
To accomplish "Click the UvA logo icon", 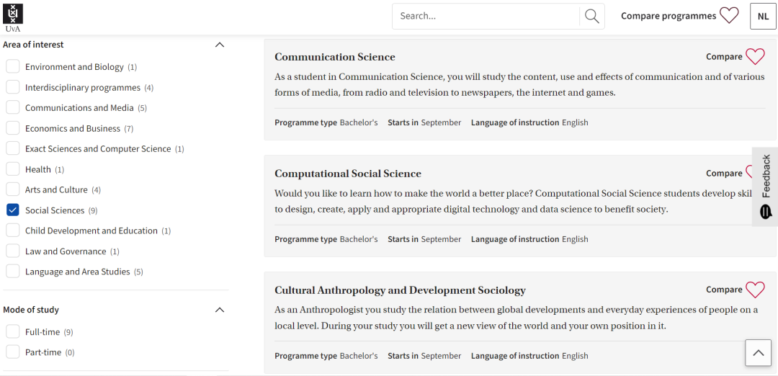I will tap(13, 18).
